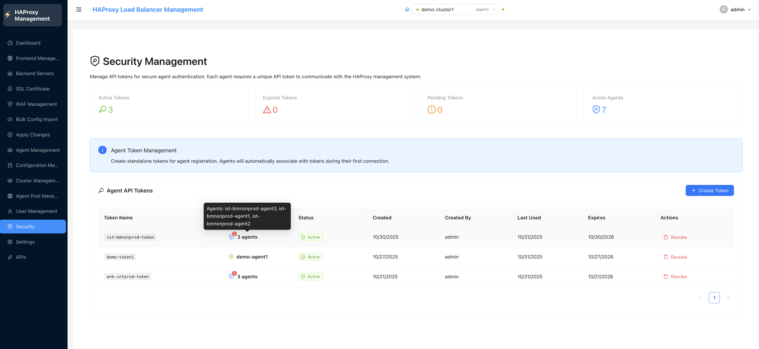Click the Create Token button

tap(709, 190)
